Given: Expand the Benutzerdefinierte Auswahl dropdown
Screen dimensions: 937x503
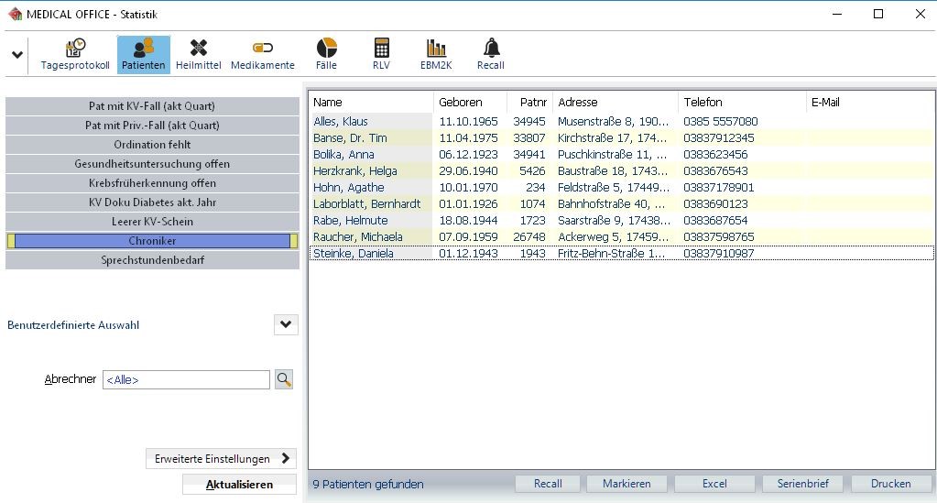Looking at the screenshot, I should (x=286, y=324).
